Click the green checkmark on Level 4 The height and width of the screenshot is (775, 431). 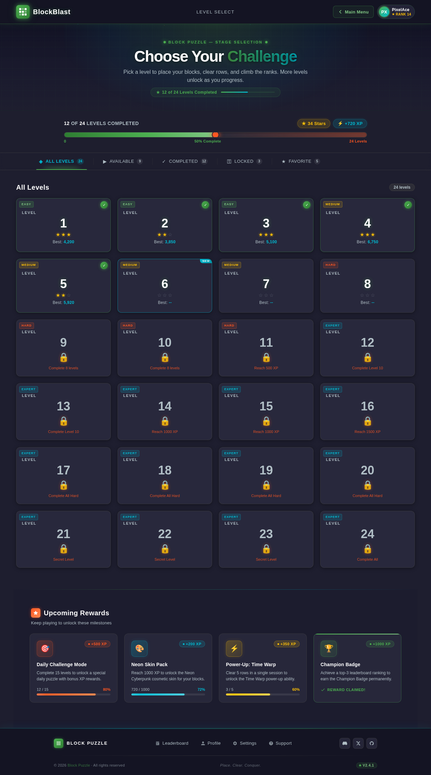(408, 205)
